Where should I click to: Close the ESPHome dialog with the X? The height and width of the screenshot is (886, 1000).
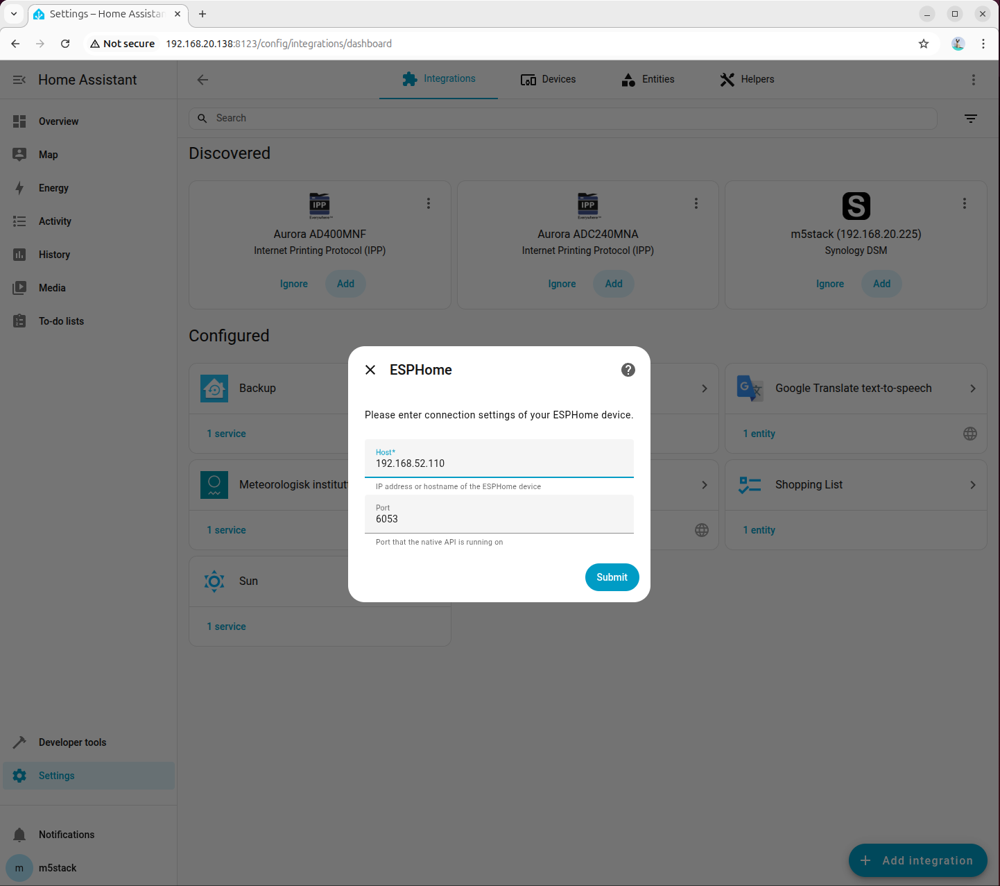coord(370,370)
